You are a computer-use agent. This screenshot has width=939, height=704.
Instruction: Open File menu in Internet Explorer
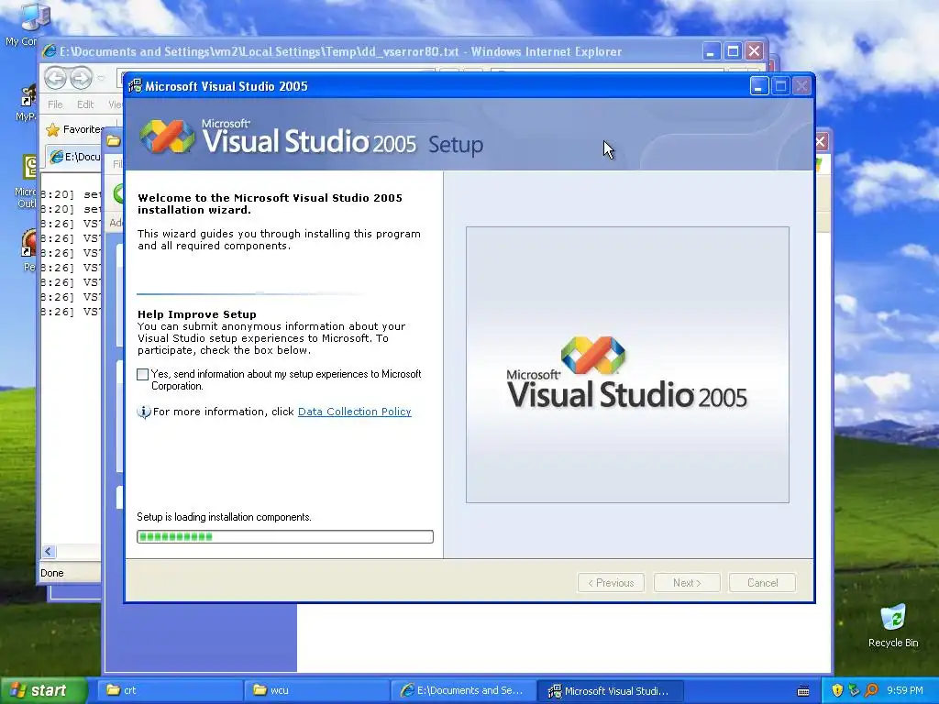tap(55, 104)
